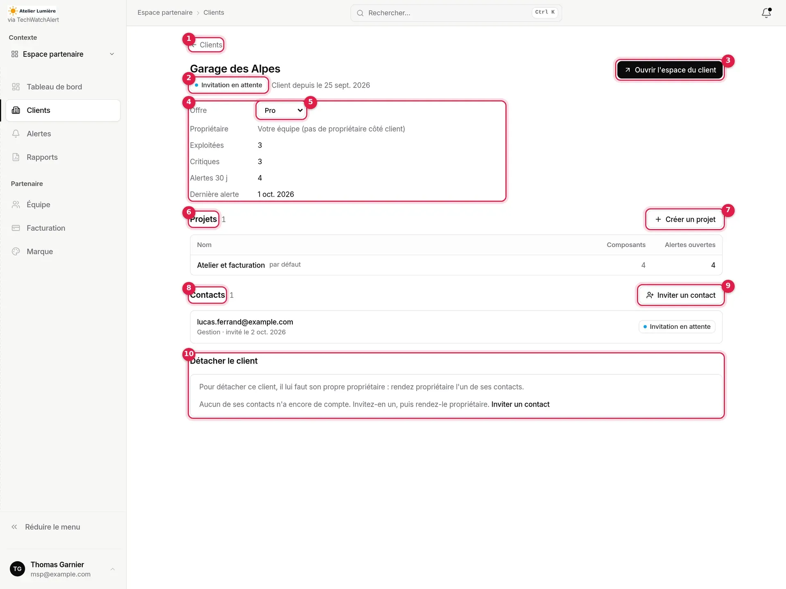
Task: Click Créer un projet button
Action: [685, 219]
